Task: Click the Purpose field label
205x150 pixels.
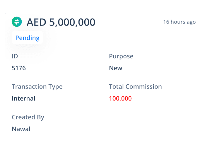Action: [x=121, y=56]
